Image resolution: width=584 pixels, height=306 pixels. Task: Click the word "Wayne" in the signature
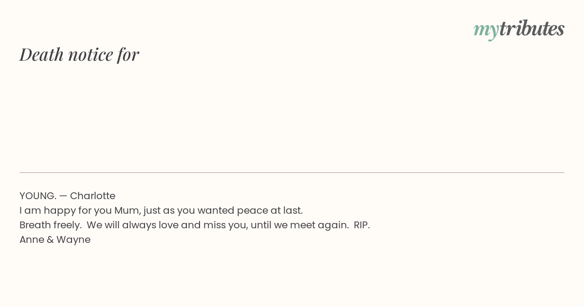[x=73, y=239]
